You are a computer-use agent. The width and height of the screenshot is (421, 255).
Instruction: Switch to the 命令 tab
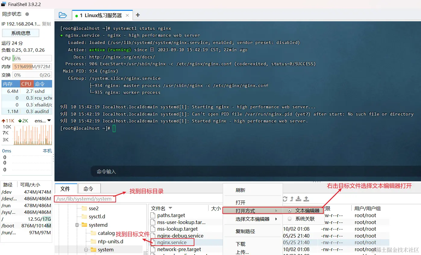pyautogui.click(x=89, y=189)
